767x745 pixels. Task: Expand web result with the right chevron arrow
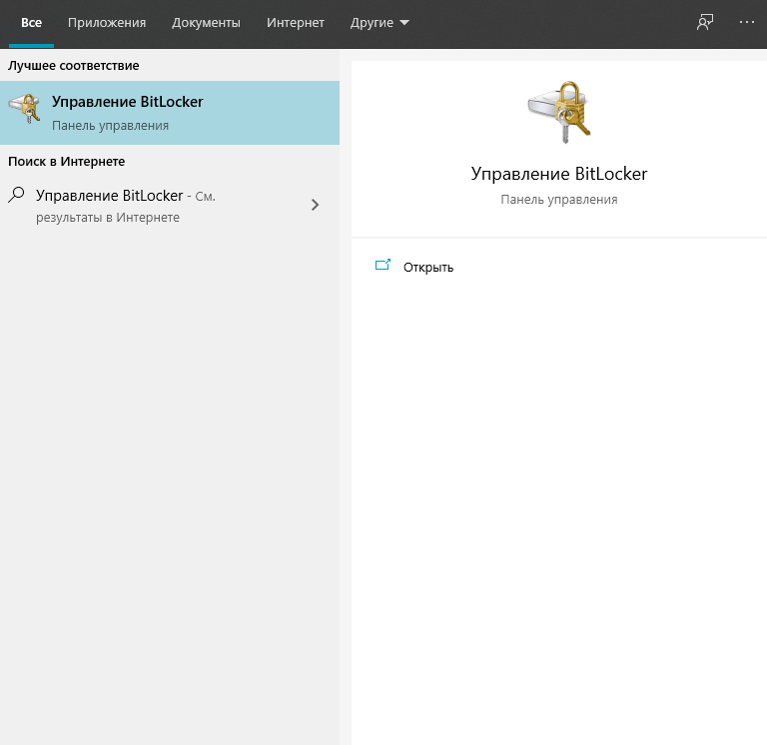point(316,205)
